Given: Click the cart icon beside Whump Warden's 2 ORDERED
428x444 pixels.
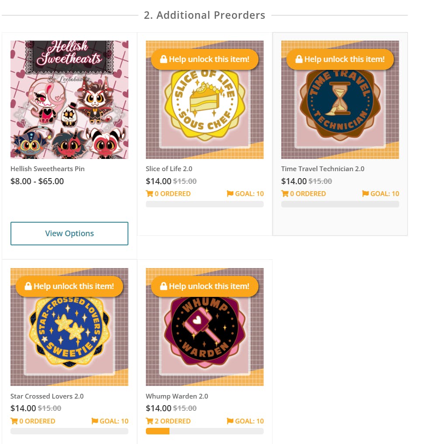Looking at the screenshot, I should [149, 421].
